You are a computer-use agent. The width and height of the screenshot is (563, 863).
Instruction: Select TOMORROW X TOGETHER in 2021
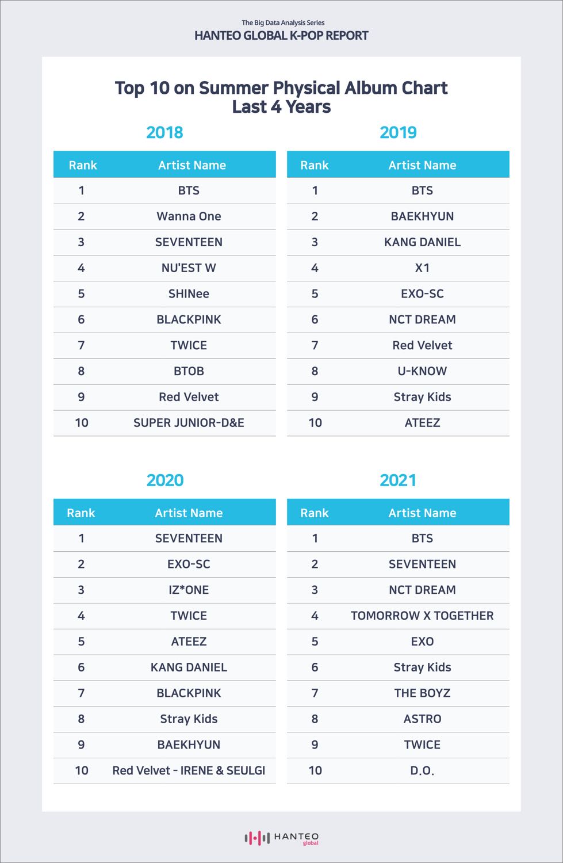(x=422, y=616)
